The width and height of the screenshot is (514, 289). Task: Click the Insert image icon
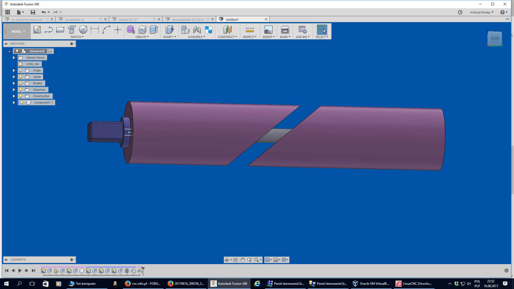click(268, 30)
